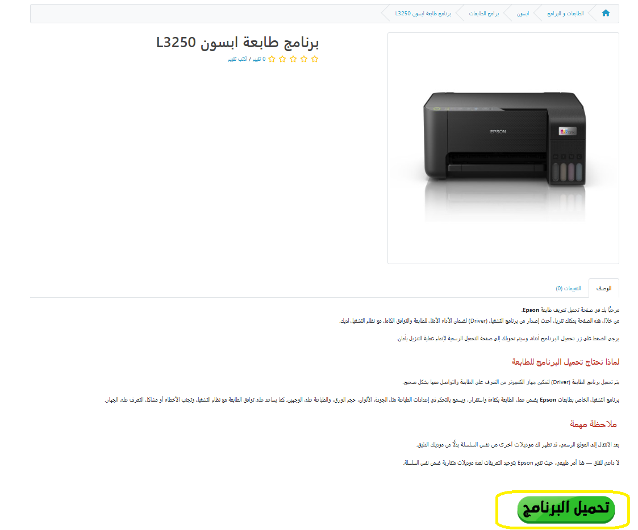Click the EPSON logo on the printer photo
The image size is (638, 530).
click(x=498, y=131)
